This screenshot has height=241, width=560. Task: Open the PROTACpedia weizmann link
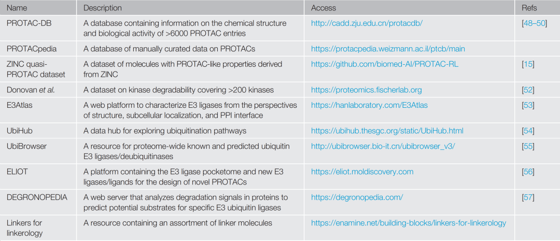click(388, 49)
